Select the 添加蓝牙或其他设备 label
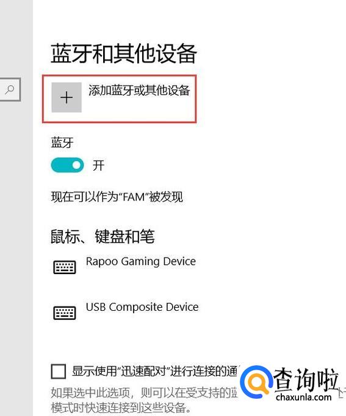This screenshot has height=416, width=346. (139, 90)
